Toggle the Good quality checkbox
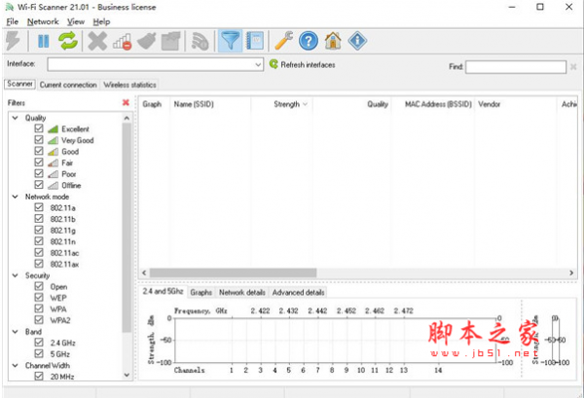Screen dimensions: 584x398 [x=39, y=151]
